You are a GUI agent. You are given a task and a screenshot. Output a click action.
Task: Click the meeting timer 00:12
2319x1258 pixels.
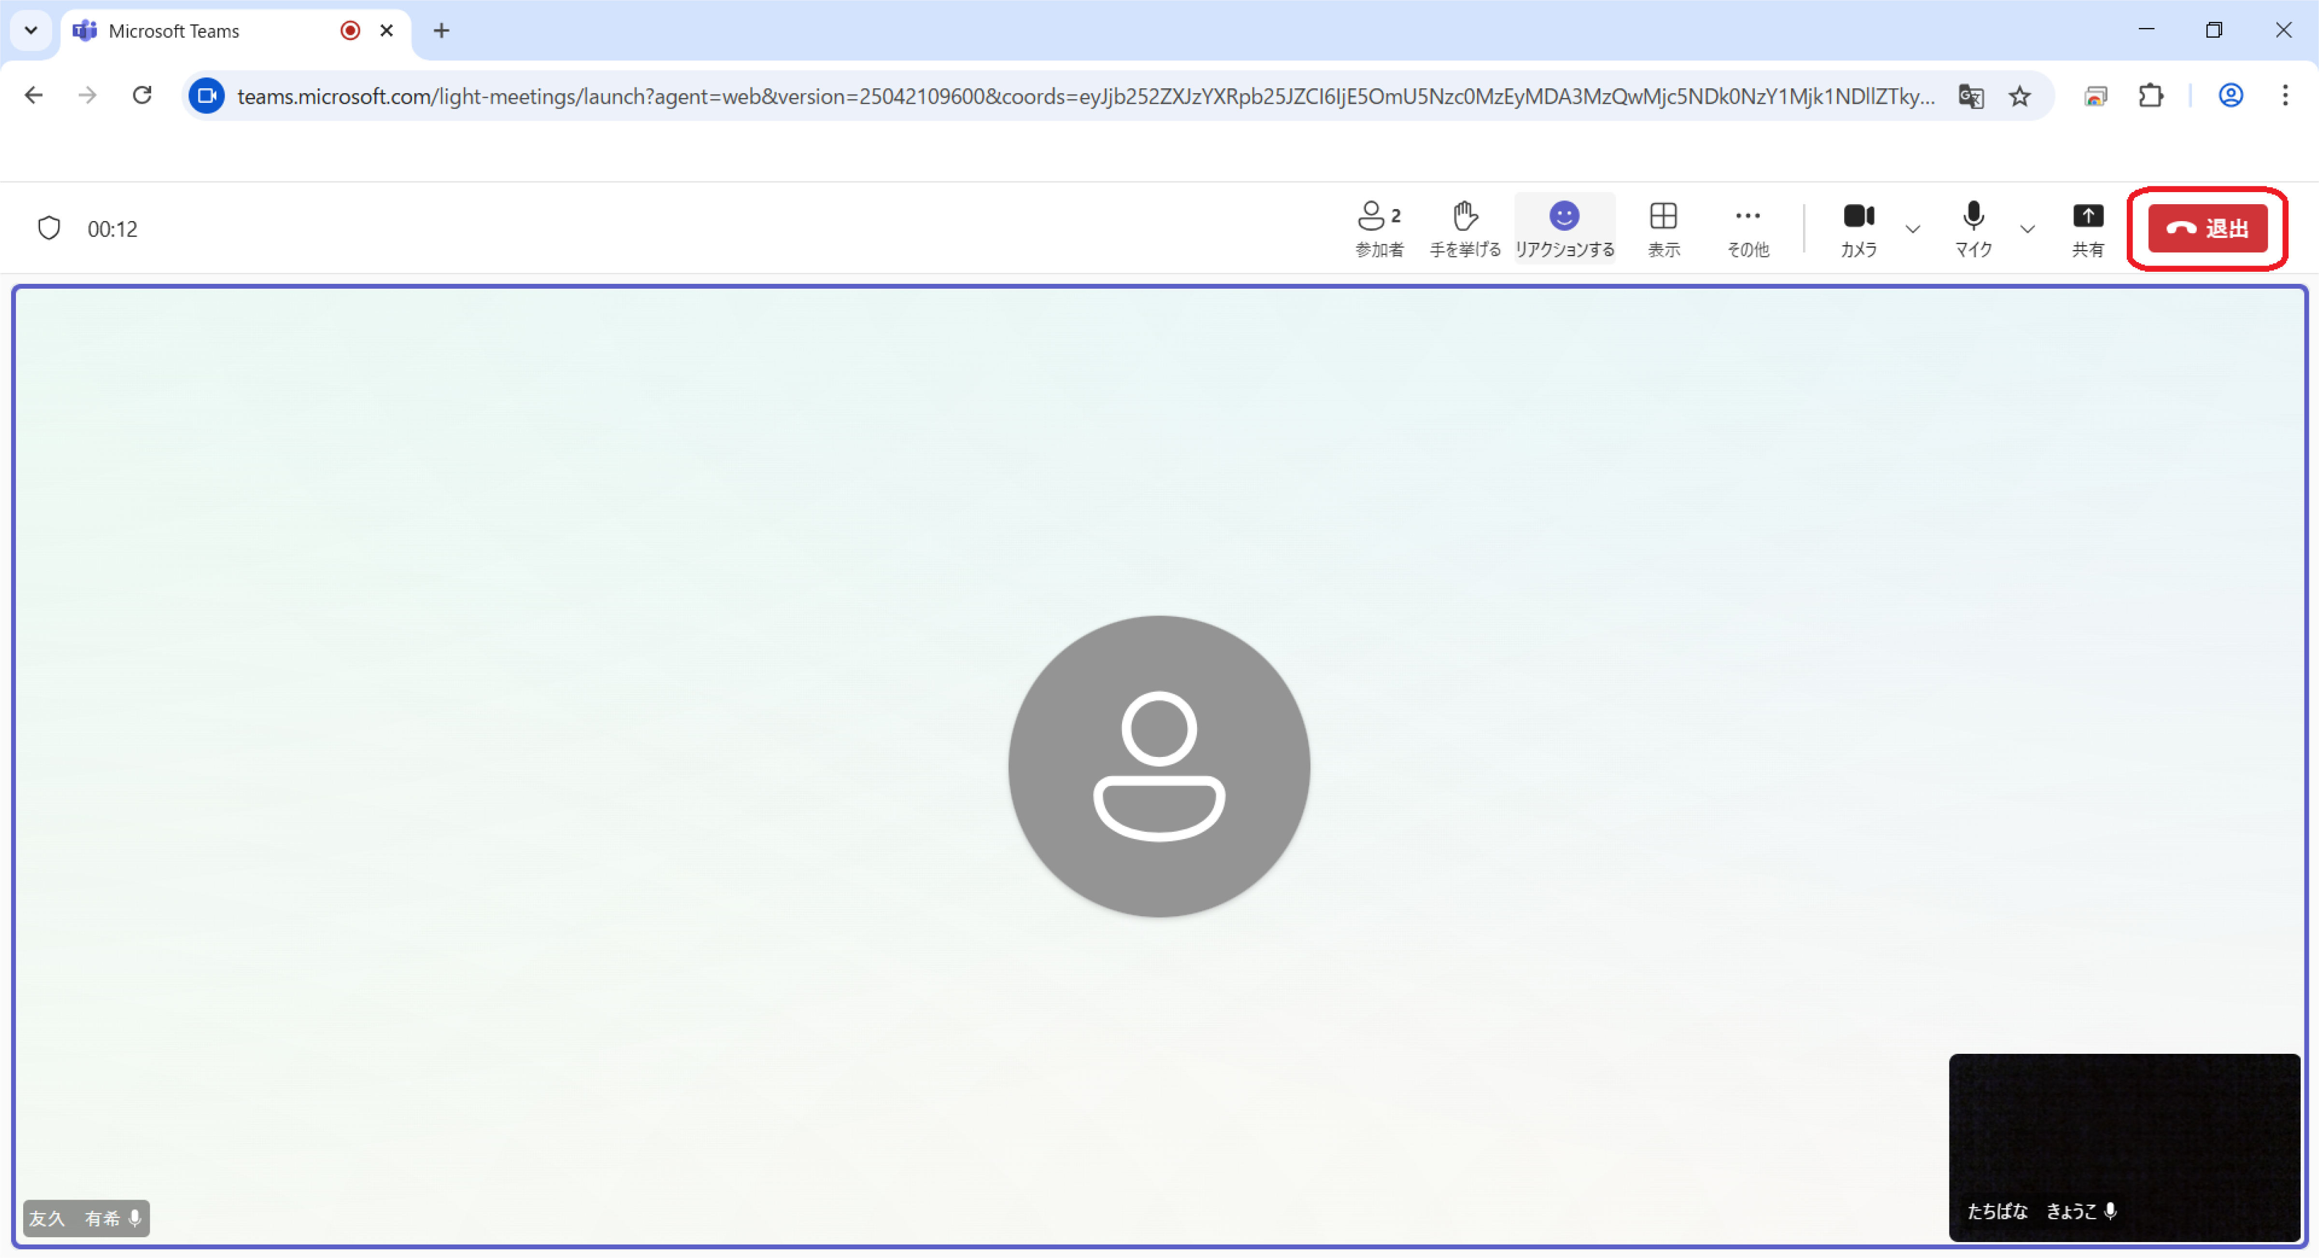click(113, 229)
